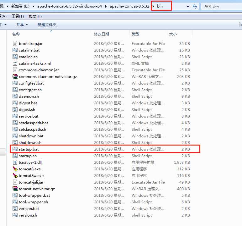Click the service.bat file icon
This screenshot has width=242, height=226.
(x=15, y=116)
